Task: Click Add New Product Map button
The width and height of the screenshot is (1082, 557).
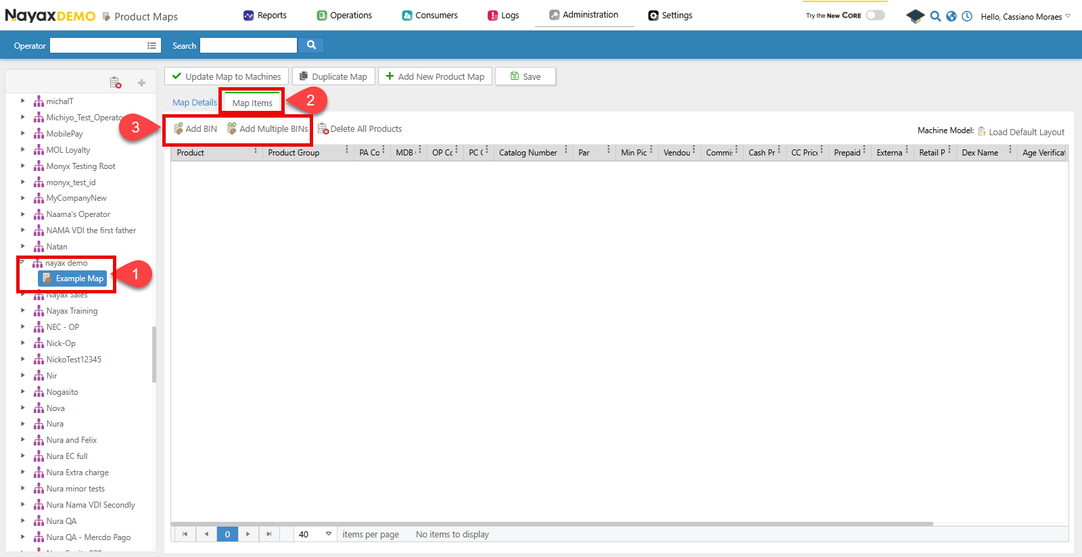Action: tap(435, 76)
